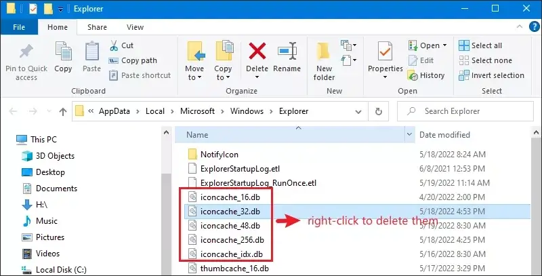This screenshot has width=542, height=276.
Task: Click the Properties quick access toolbar icon
Action: pyautogui.click(x=33, y=9)
